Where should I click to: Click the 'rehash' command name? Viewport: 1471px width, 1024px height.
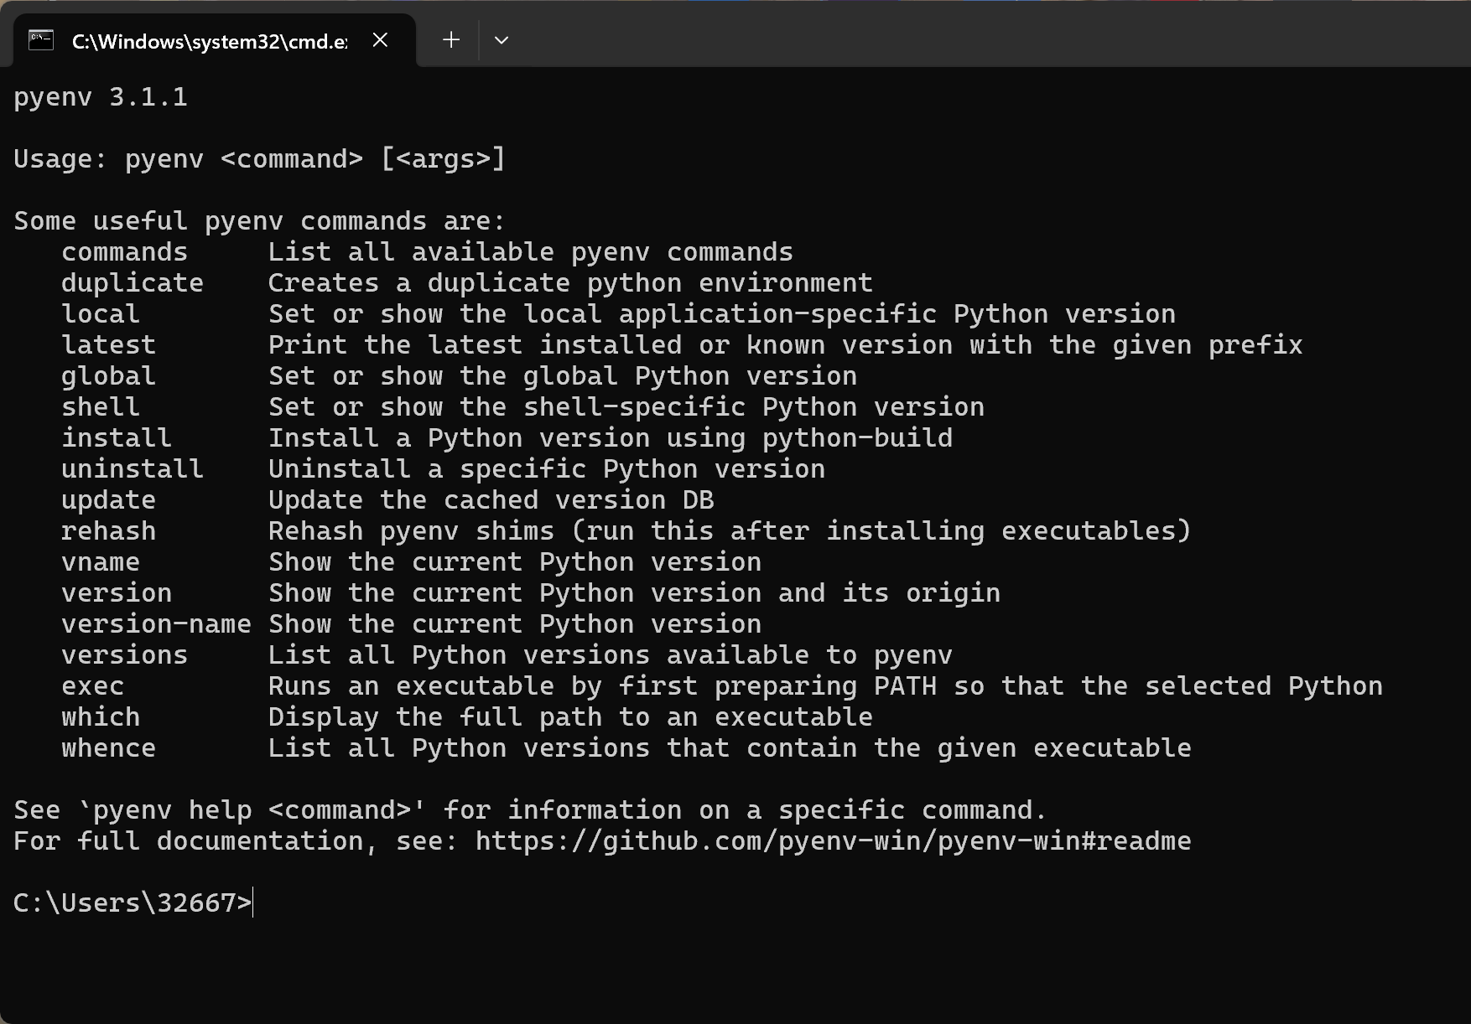(x=109, y=531)
